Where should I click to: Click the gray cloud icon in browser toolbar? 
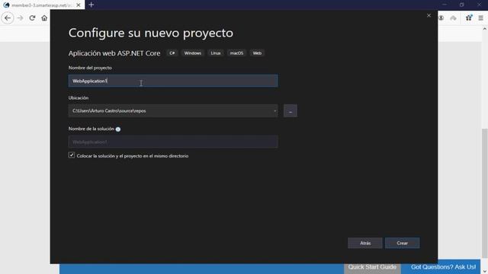453,18
